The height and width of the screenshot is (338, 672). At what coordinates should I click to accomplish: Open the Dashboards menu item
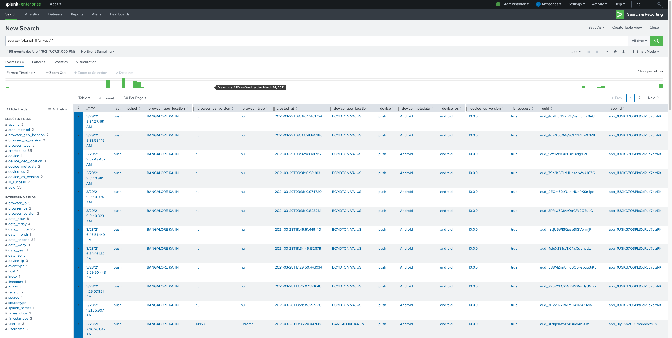[x=119, y=14]
